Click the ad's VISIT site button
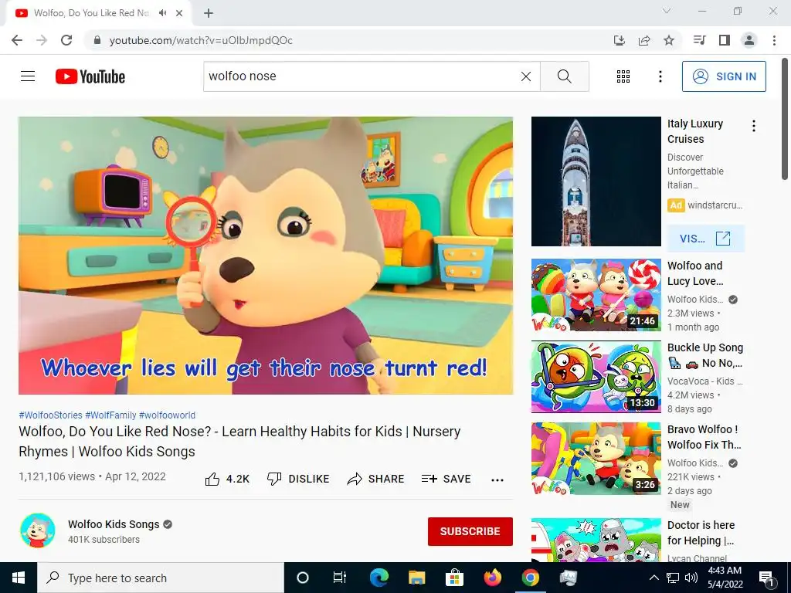The image size is (791, 593). click(705, 238)
